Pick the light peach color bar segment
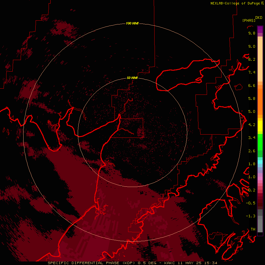The width and height of the screenshot is (265, 265). point(260,60)
